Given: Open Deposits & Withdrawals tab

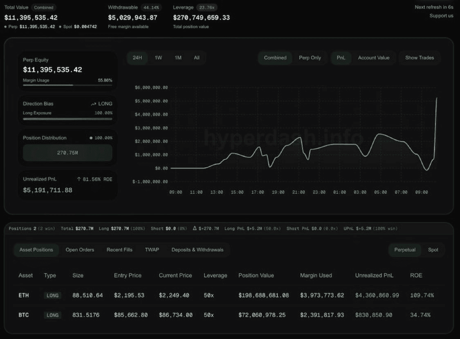Looking at the screenshot, I should [197, 250].
